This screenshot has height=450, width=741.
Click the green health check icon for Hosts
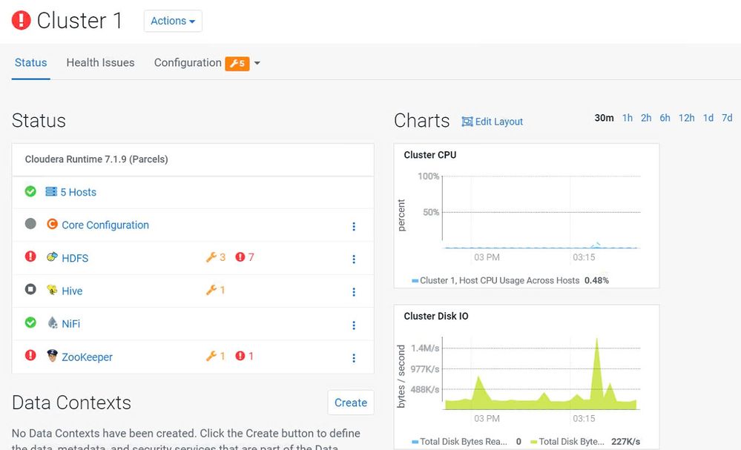(30, 191)
